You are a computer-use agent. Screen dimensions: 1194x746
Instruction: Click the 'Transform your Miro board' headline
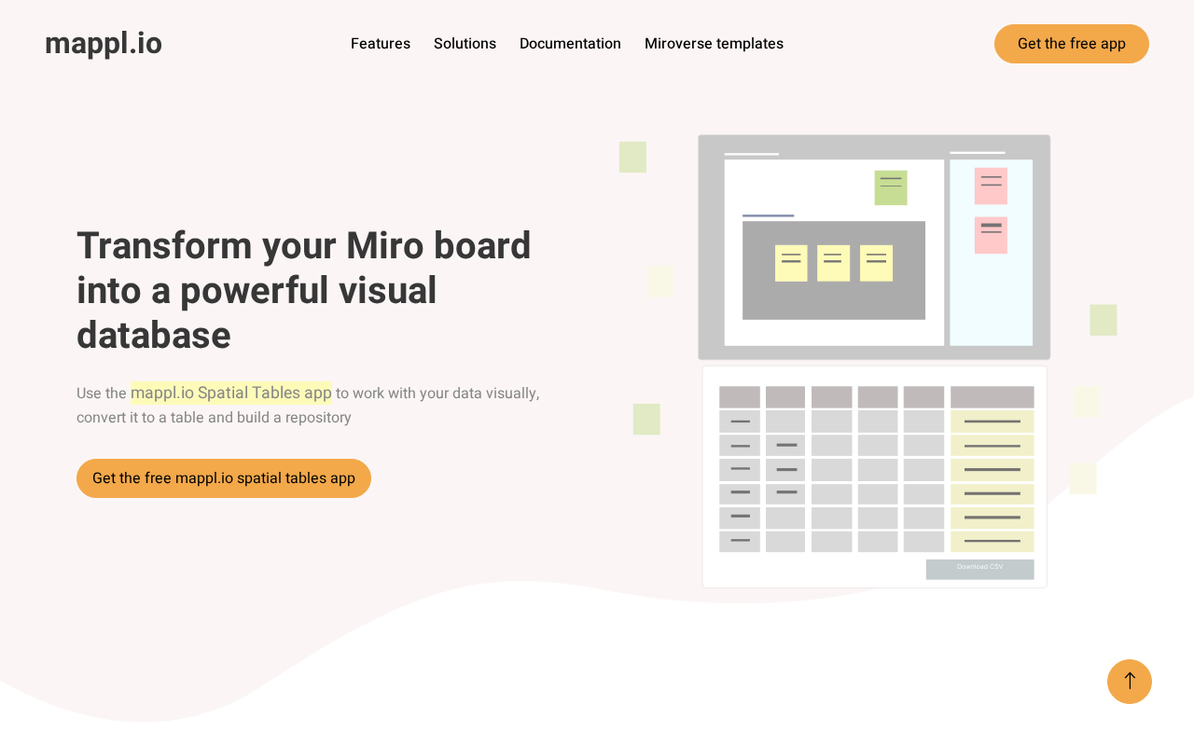[x=303, y=290]
